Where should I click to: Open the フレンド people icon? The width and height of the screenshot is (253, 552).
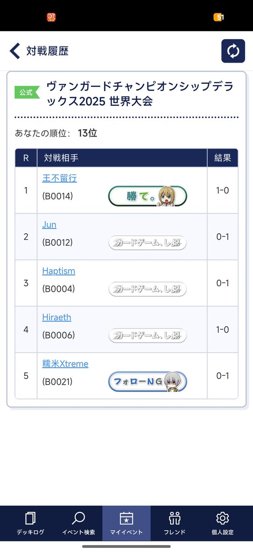point(174,518)
